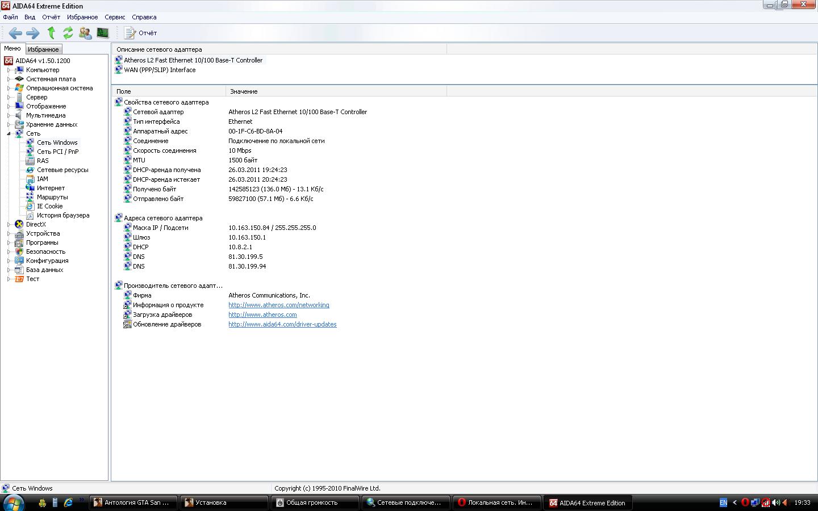Open the aida64.com/driver-updates link
Screen dimensions: 818x511
[282, 324]
